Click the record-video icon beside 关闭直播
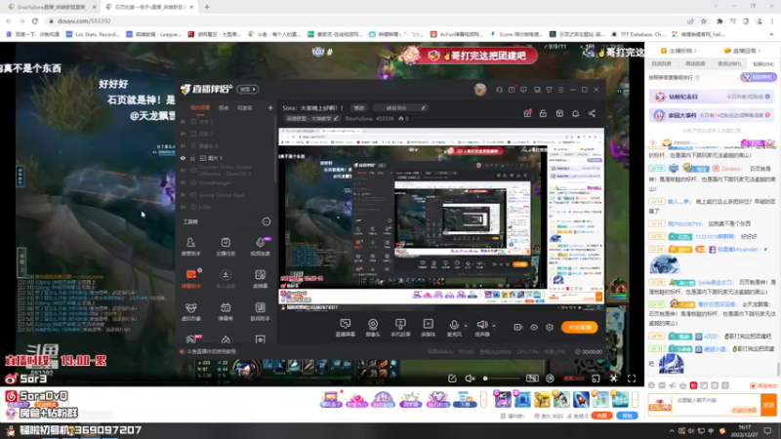This screenshot has width=781, height=439. pyautogui.click(x=518, y=328)
